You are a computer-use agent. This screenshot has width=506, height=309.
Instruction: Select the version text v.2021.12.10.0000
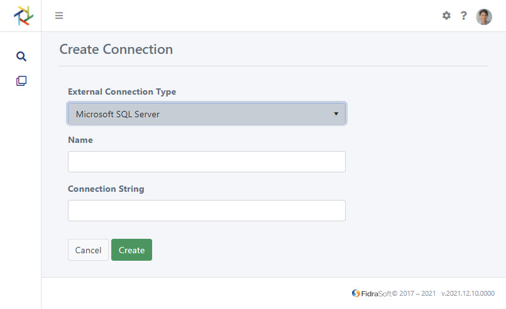468,293
